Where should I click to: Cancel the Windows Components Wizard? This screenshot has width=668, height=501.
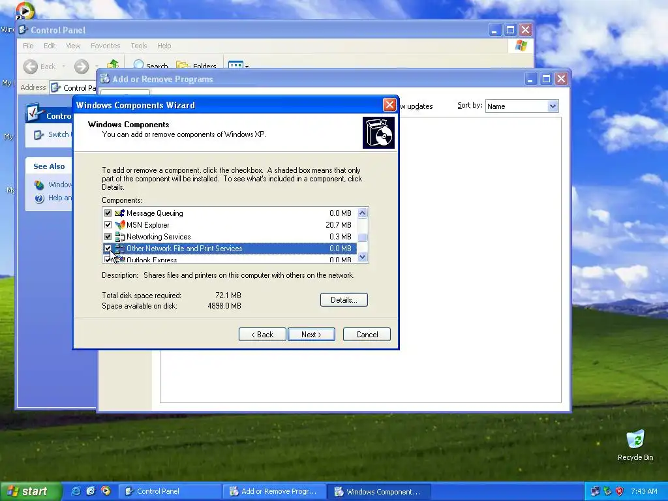(x=367, y=335)
